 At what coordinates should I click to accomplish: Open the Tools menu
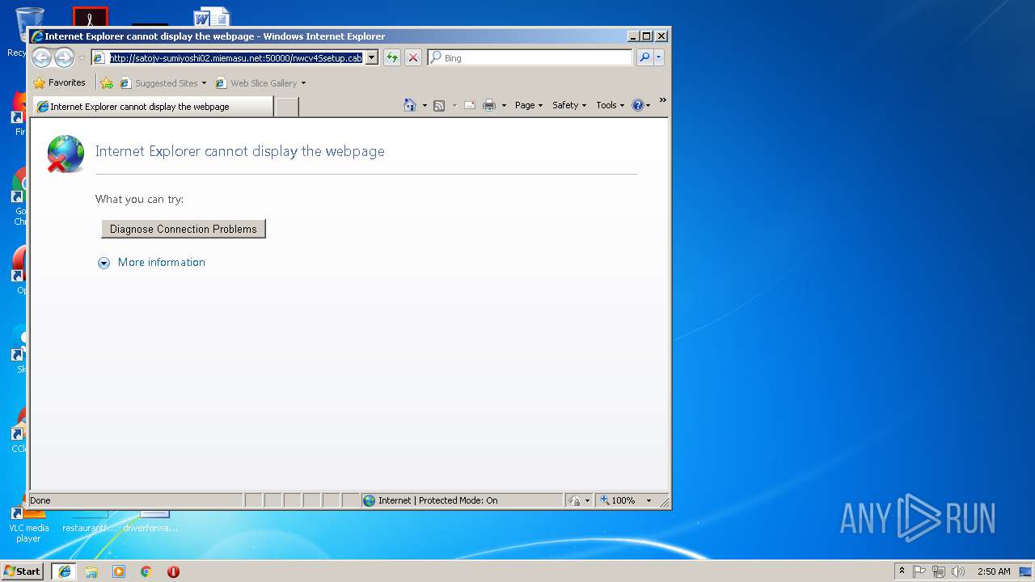[610, 105]
